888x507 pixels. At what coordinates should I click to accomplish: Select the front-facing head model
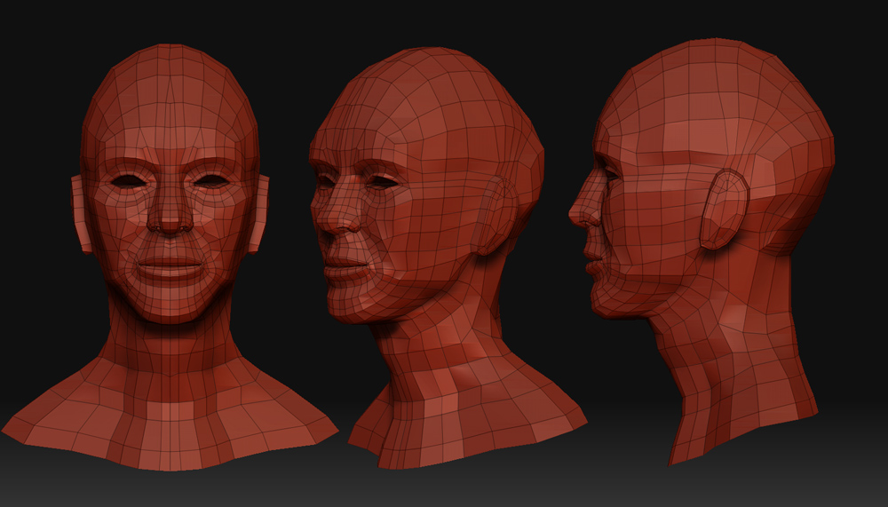point(170,257)
